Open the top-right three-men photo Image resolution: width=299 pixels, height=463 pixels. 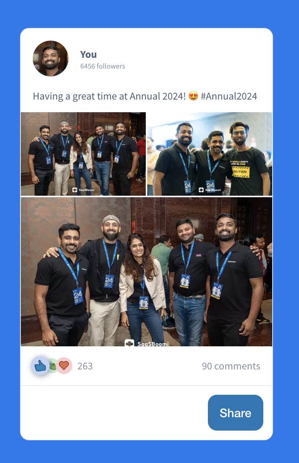pyautogui.click(x=210, y=154)
